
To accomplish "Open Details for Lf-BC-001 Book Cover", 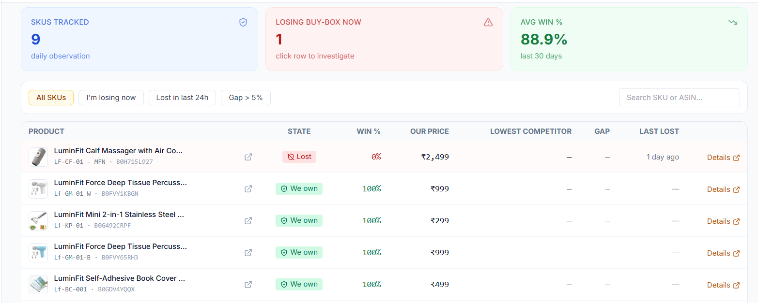I will (723, 285).
